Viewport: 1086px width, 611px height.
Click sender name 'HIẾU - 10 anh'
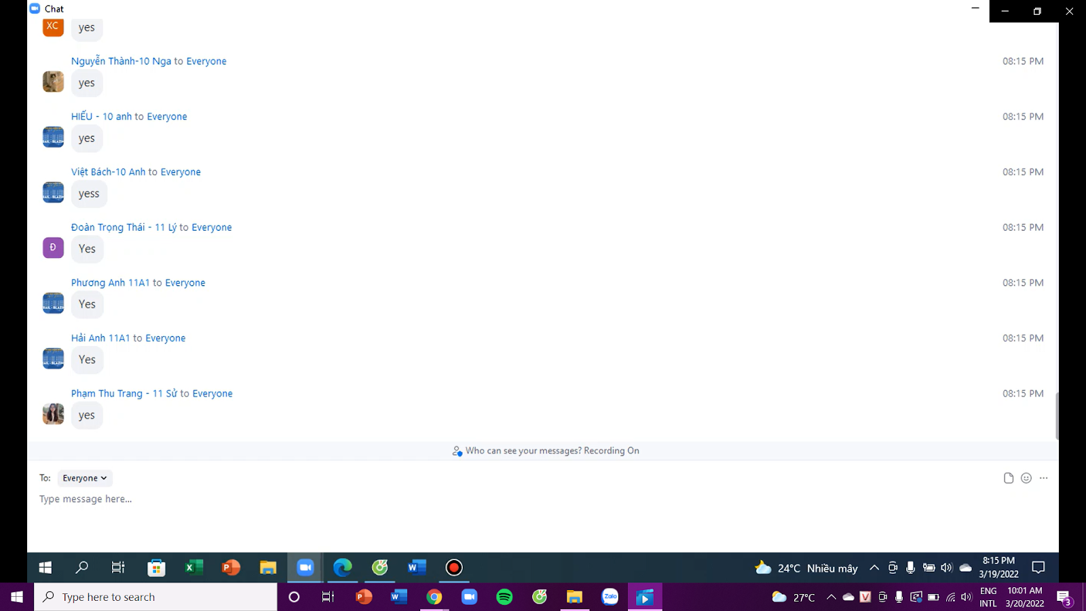pos(101,117)
